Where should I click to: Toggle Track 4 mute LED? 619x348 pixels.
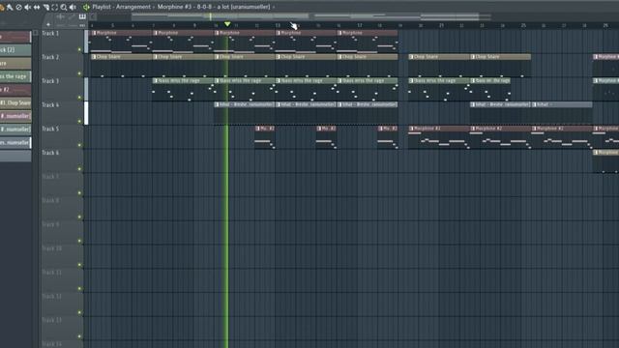79,121
